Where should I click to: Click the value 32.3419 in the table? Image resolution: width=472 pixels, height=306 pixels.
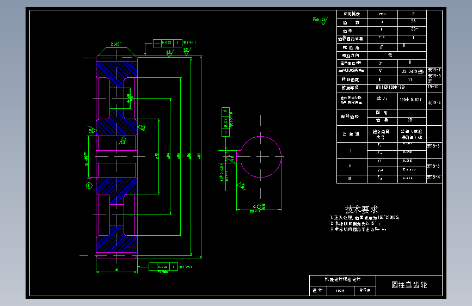tap(413, 72)
